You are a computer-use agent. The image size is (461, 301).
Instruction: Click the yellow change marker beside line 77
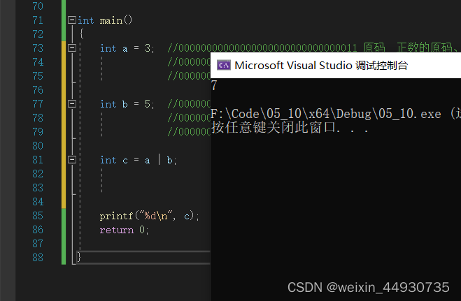(64, 103)
